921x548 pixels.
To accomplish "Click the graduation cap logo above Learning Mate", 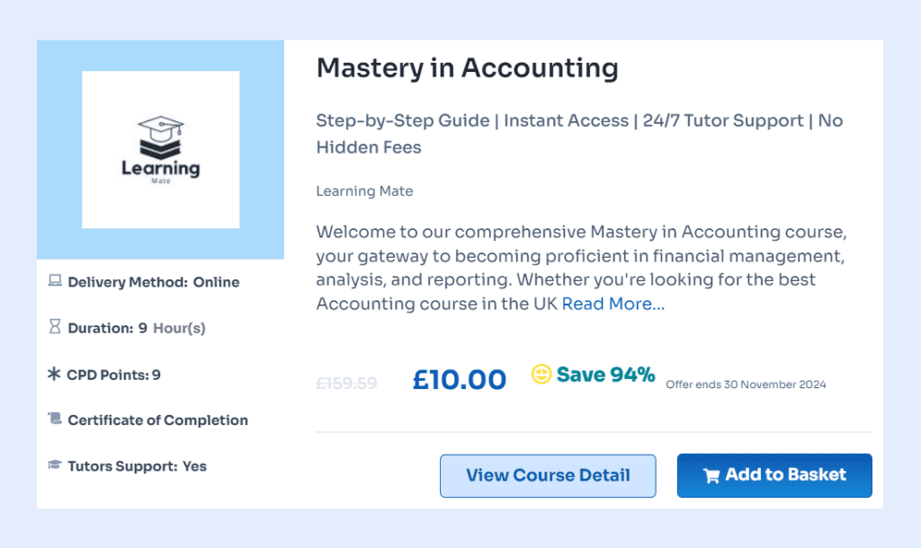I will [160, 137].
